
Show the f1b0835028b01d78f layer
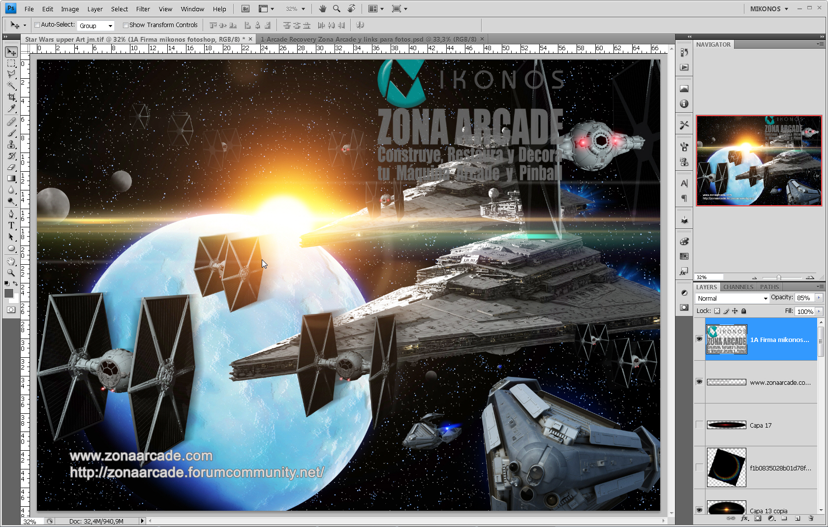tap(699, 467)
